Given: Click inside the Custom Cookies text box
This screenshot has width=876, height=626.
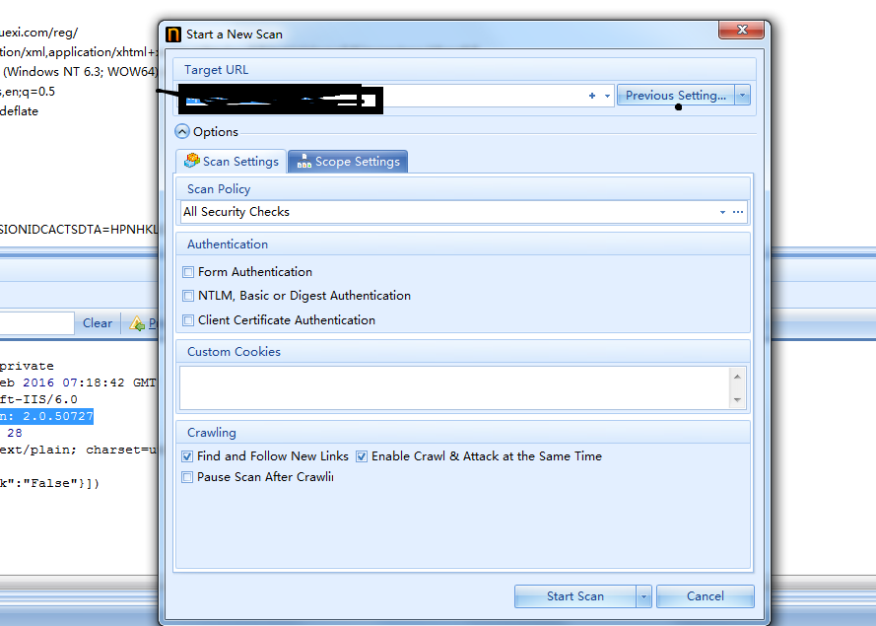Looking at the screenshot, I should [453, 387].
